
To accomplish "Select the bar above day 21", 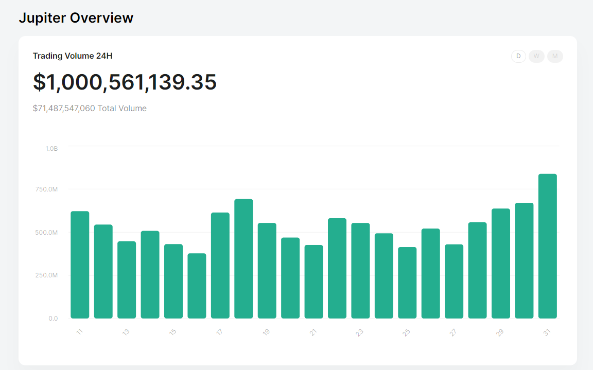I will 314,282.
